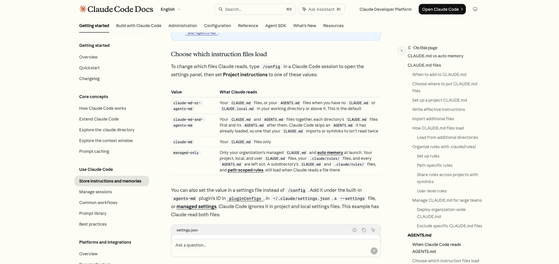Image resolution: width=559 pixels, height=264 pixels.
Task: Click the search magnifier icon
Action: [x=221, y=9]
